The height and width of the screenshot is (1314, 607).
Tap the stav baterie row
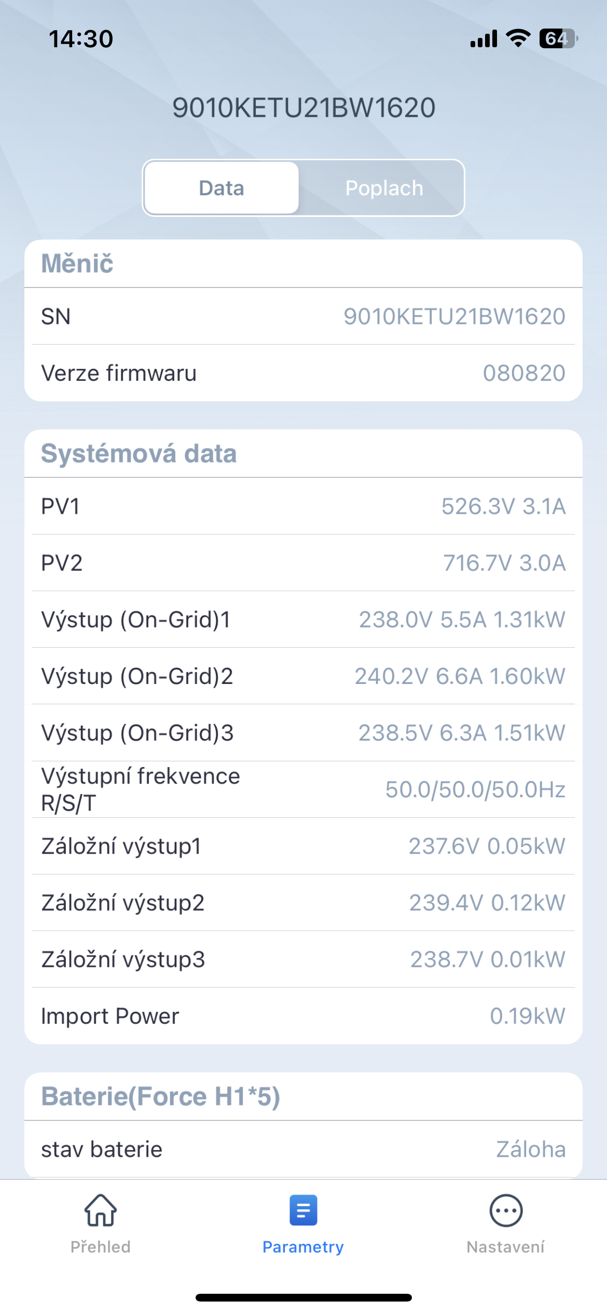point(303,1149)
